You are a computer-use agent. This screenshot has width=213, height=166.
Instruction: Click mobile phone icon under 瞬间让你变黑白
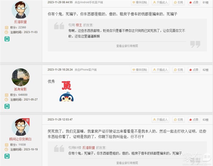(x=7, y=156)
